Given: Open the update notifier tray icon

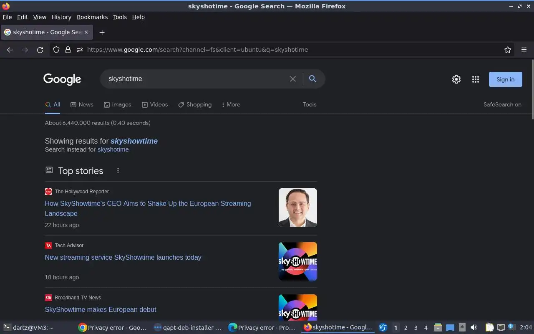Looking at the screenshot, I should (x=511, y=328).
